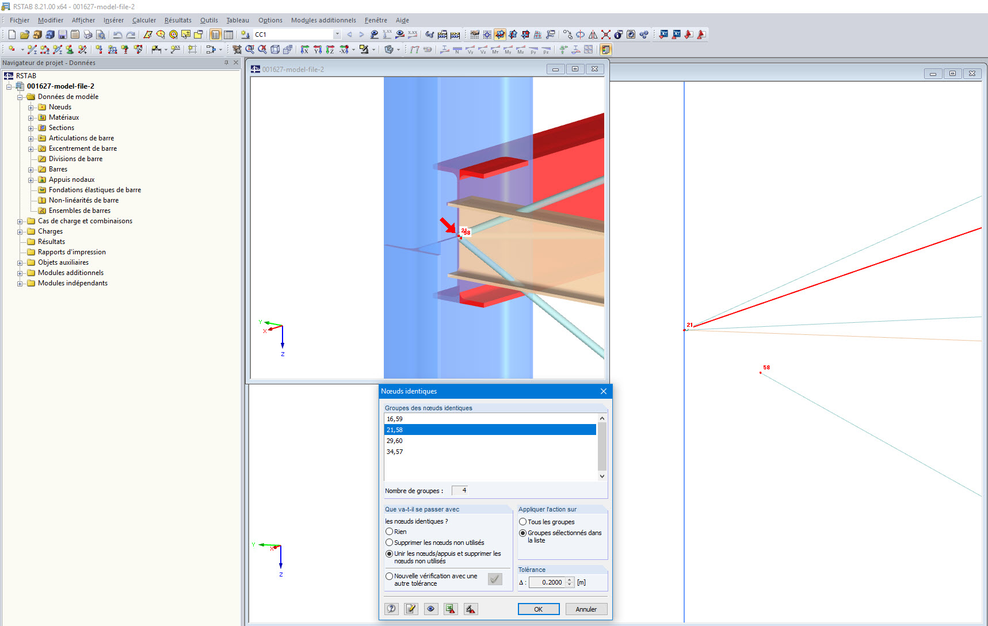The height and width of the screenshot is (626, 988).
Task: Toggle the highlighted results panel icon
Action: pos(606,49)
